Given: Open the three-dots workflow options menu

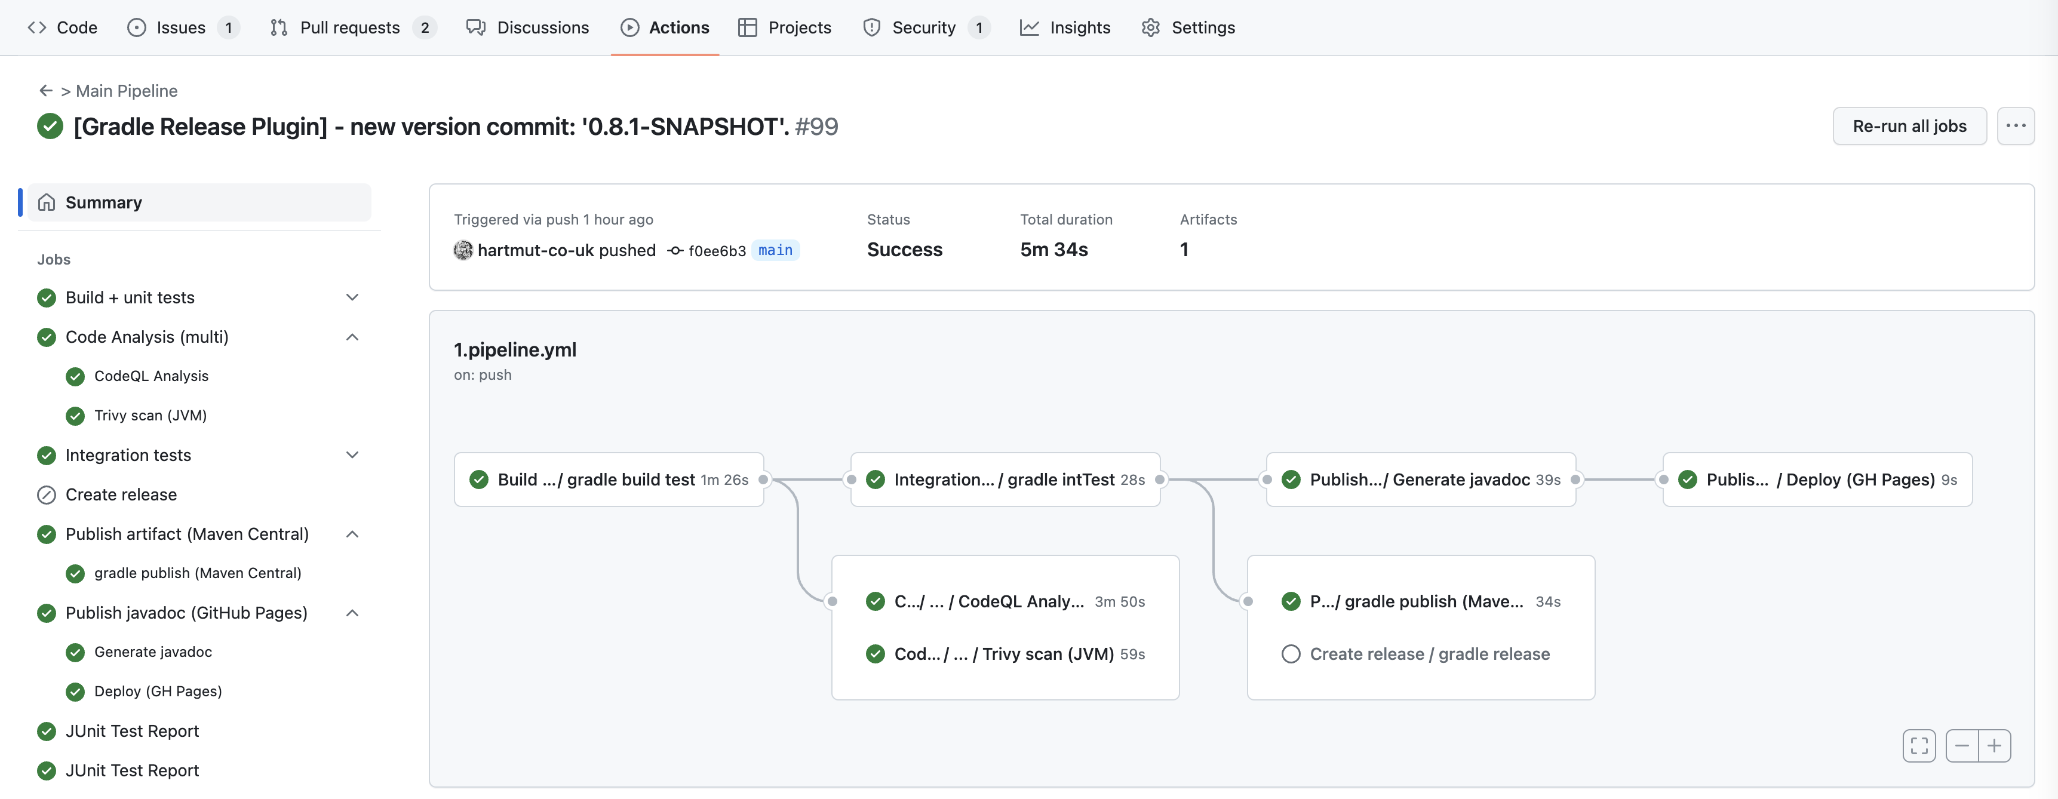Looking at the screenshot, I should tap(2015, 126).
